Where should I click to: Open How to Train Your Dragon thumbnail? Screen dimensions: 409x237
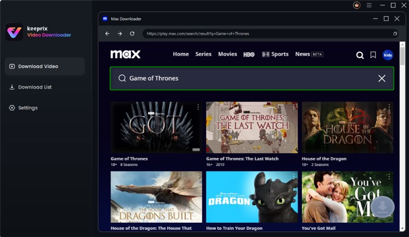tap(252, 197)
